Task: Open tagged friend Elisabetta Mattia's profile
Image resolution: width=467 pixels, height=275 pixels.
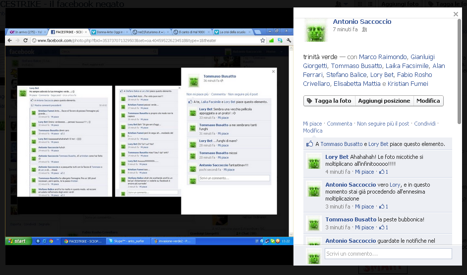Action: pyautogui.click(x=357, y=83)
